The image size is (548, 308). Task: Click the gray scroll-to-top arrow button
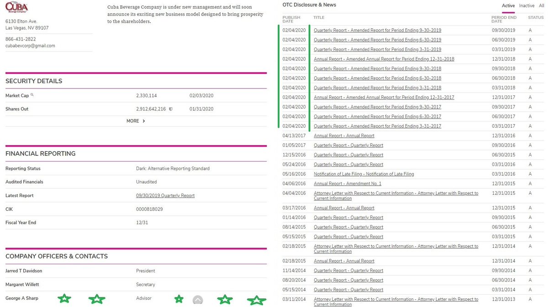click(x=197, y=300)
